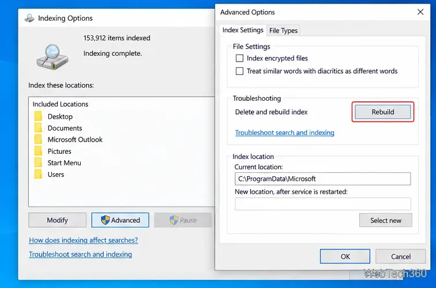Click the Documents location name
436x288 pixels.
tap(65, 128)
